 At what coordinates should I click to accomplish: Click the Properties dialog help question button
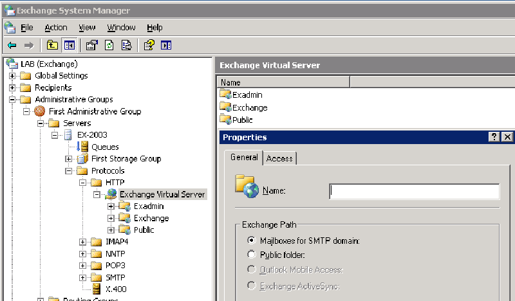pos(494,137)
